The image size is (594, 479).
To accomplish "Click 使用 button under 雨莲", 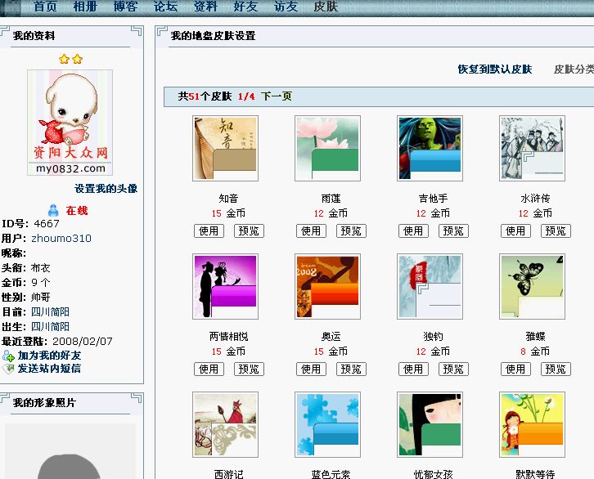I will click(x=311, y=231).
